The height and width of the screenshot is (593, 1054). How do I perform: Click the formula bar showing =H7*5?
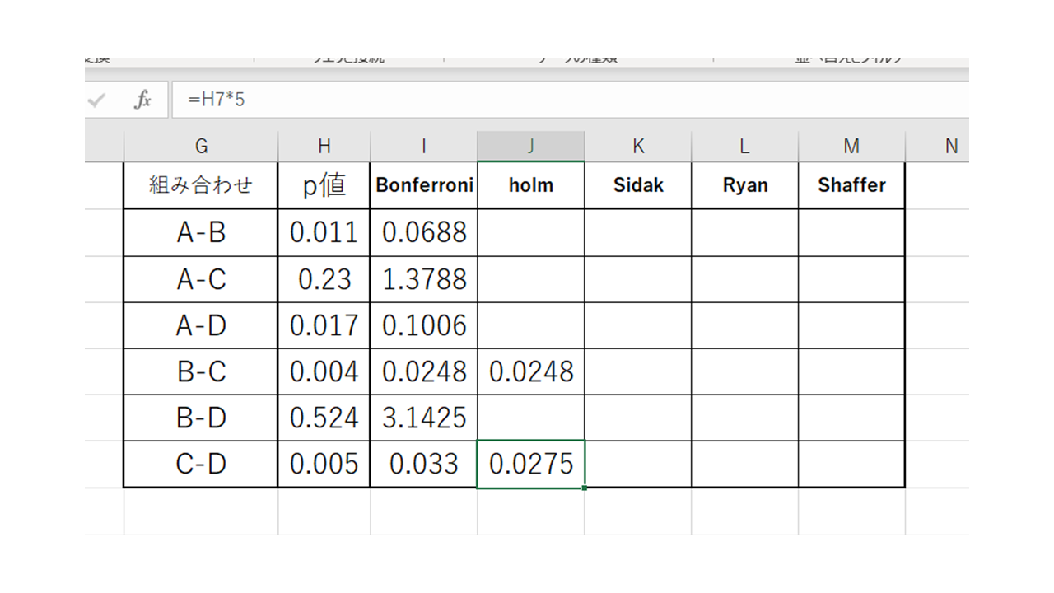[x=568, y=100]
